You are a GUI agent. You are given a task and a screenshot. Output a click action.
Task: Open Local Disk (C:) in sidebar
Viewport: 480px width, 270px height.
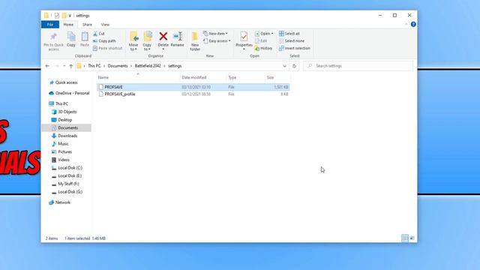click(x=70, y=168)
